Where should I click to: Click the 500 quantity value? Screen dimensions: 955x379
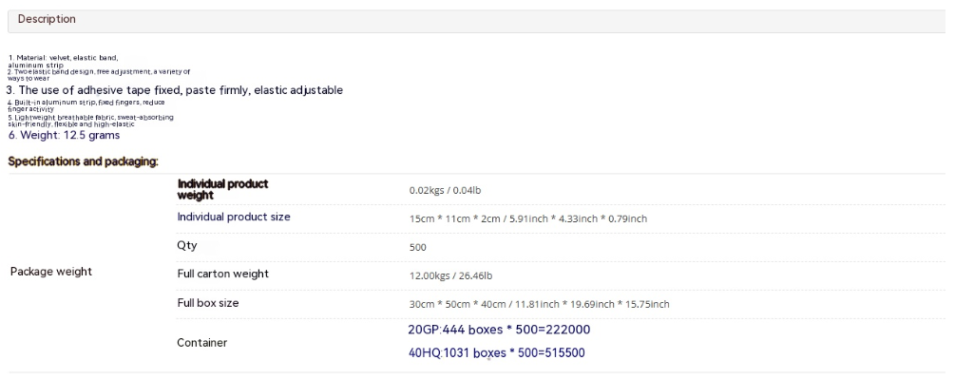pyautogui.click(x=418, y=247)
